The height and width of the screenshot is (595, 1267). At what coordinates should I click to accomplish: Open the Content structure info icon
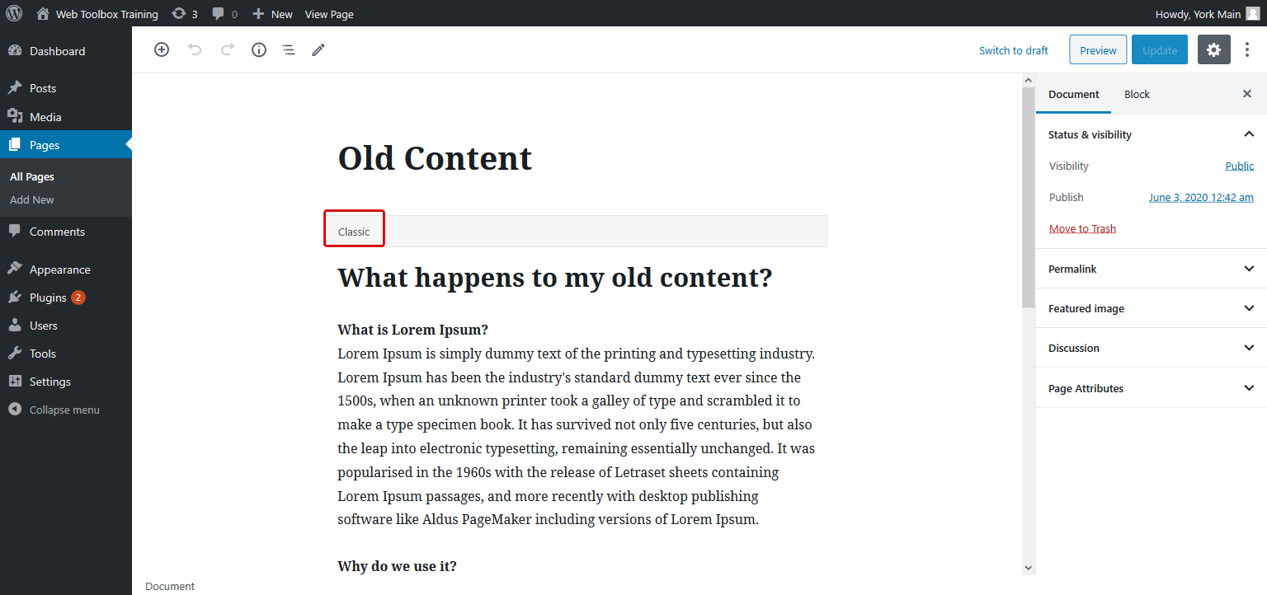pos(259,49)
